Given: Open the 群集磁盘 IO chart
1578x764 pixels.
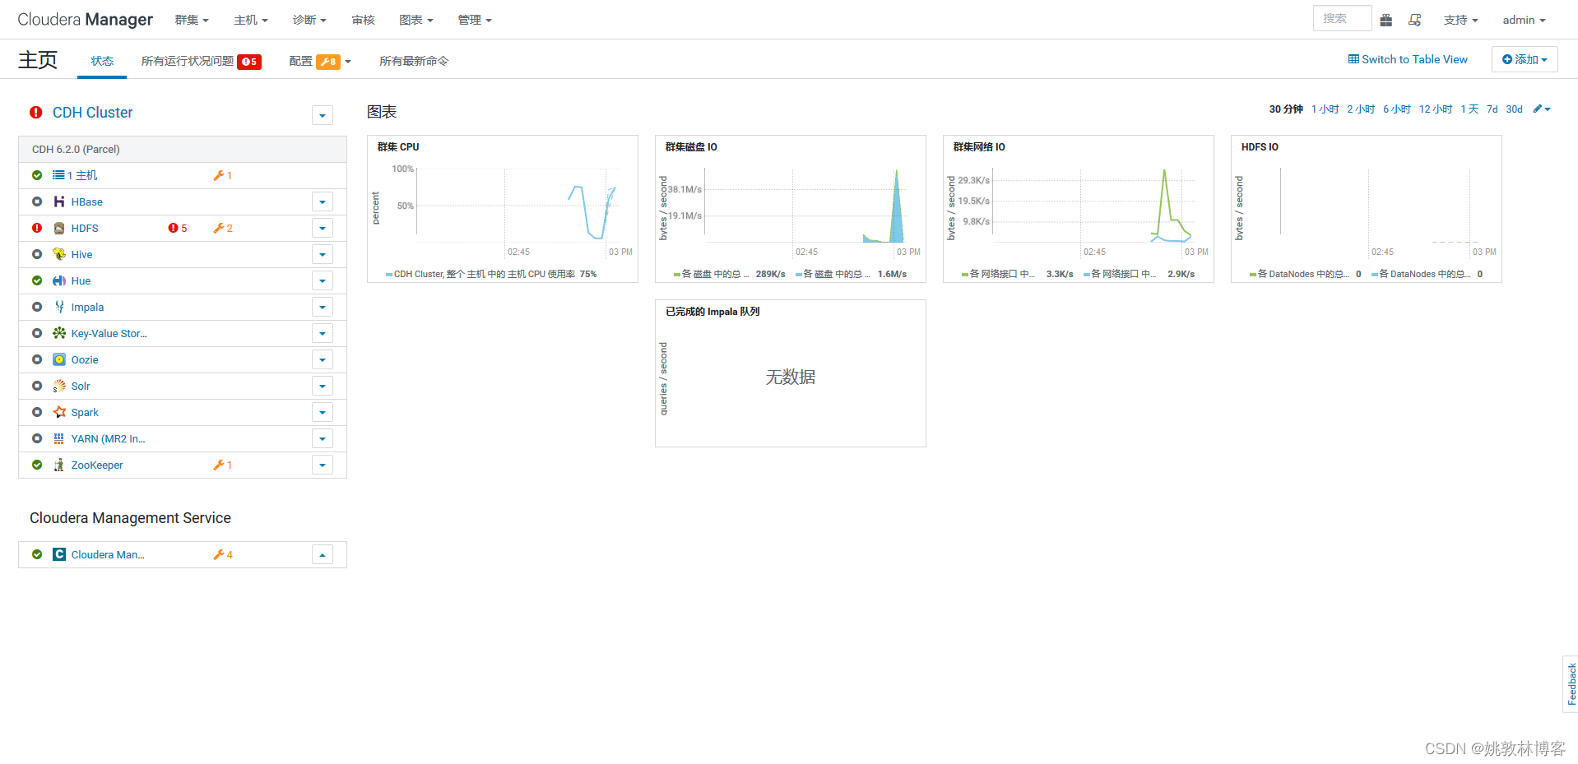Looking at the screenshot, I should coord(791,209).
